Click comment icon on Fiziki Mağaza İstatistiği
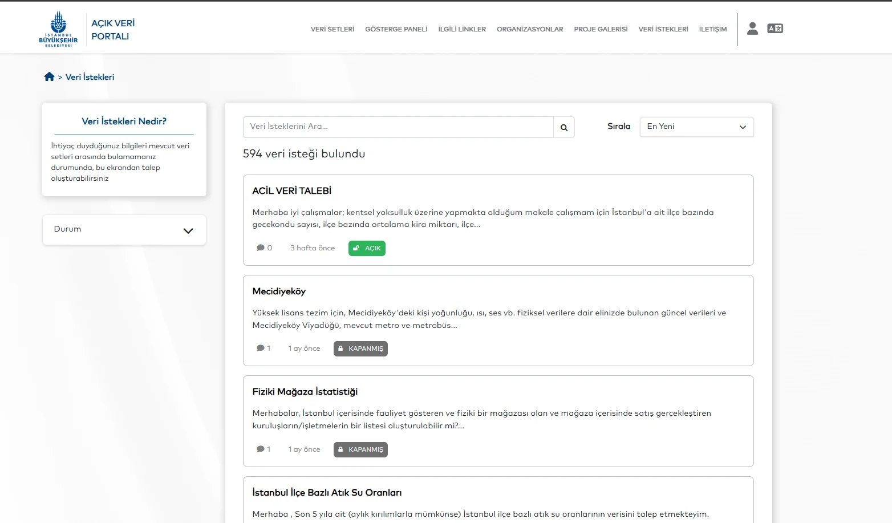The image size is (892, 523). 261,449
